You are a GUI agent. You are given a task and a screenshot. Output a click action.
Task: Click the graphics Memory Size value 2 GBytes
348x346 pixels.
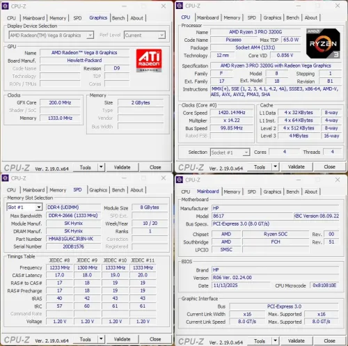point(141,102)
